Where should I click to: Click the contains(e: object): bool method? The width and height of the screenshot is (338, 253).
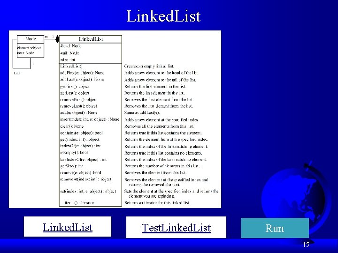pyautogui.click(x=82, y=133)
